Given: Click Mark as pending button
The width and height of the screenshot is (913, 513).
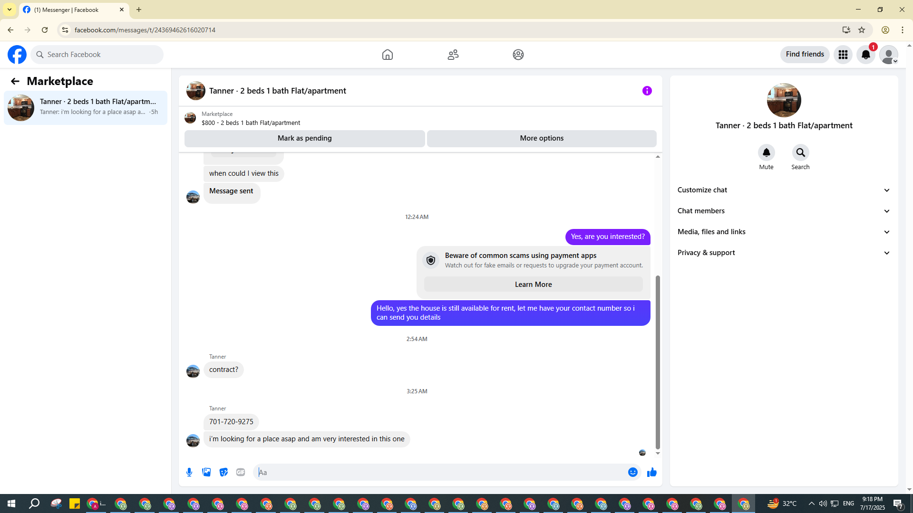Looking at the screenshot, I should point(305,138).
